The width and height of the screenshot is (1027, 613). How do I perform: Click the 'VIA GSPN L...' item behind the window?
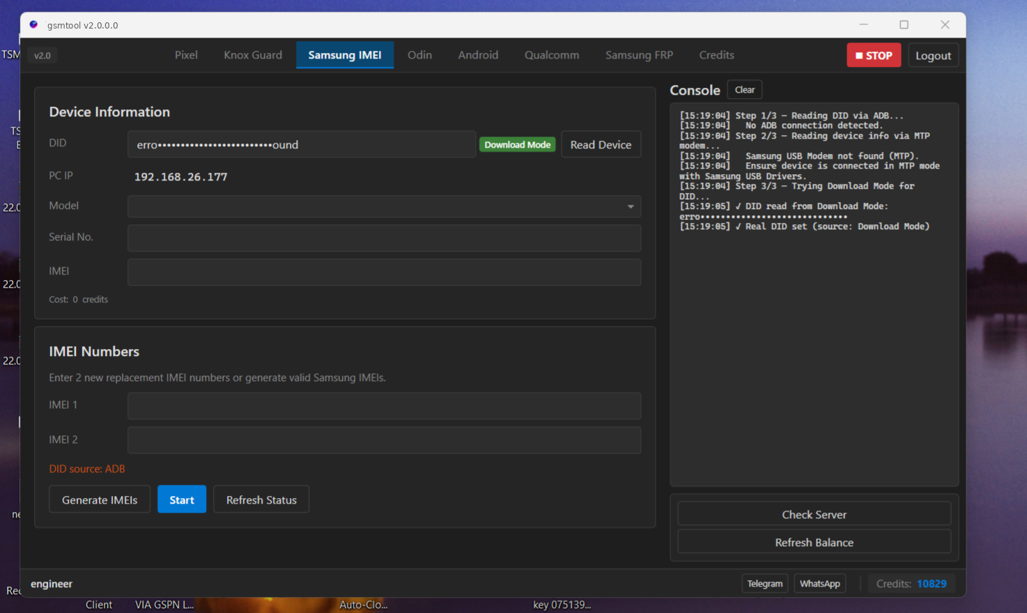pyautogui.click(x=164, y=605)
